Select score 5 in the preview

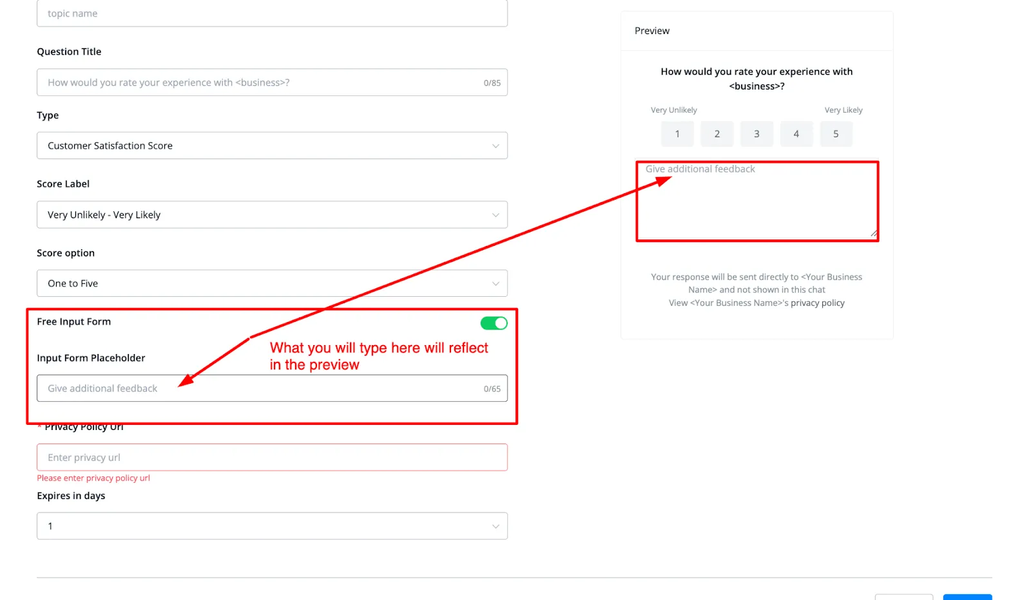click(836, 134)
